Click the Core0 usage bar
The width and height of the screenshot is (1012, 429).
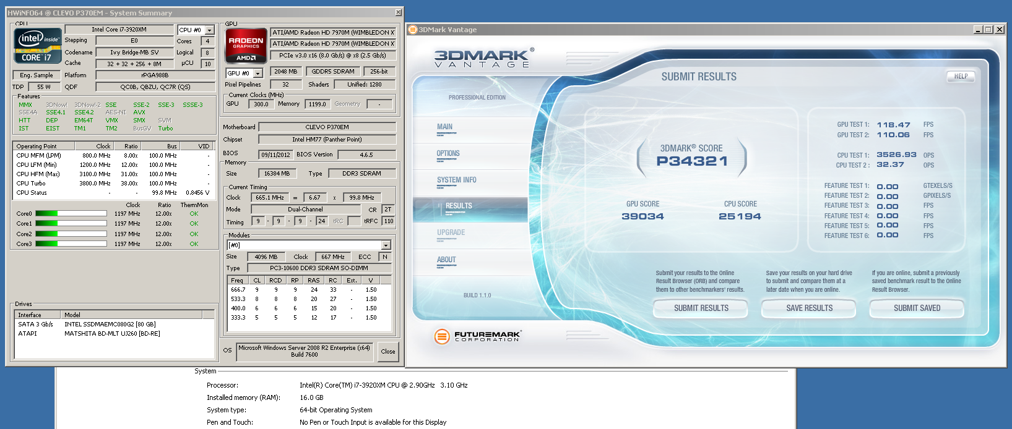pyautogui.click(x=71, y=213)
